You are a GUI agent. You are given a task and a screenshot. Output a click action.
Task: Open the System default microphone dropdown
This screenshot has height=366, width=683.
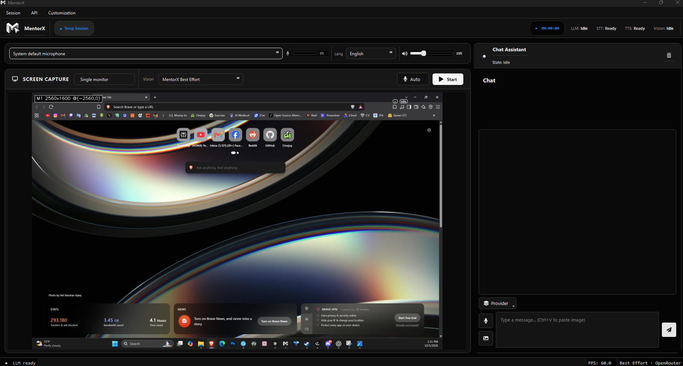(146, 53)
